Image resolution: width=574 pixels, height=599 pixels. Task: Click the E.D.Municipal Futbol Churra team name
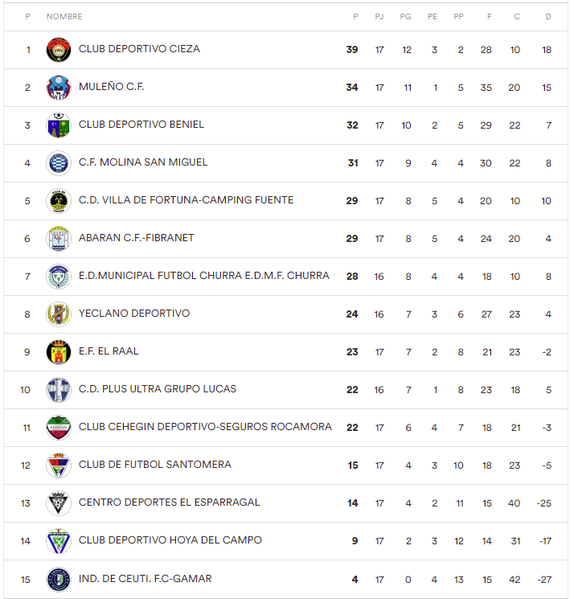[203, 276]
